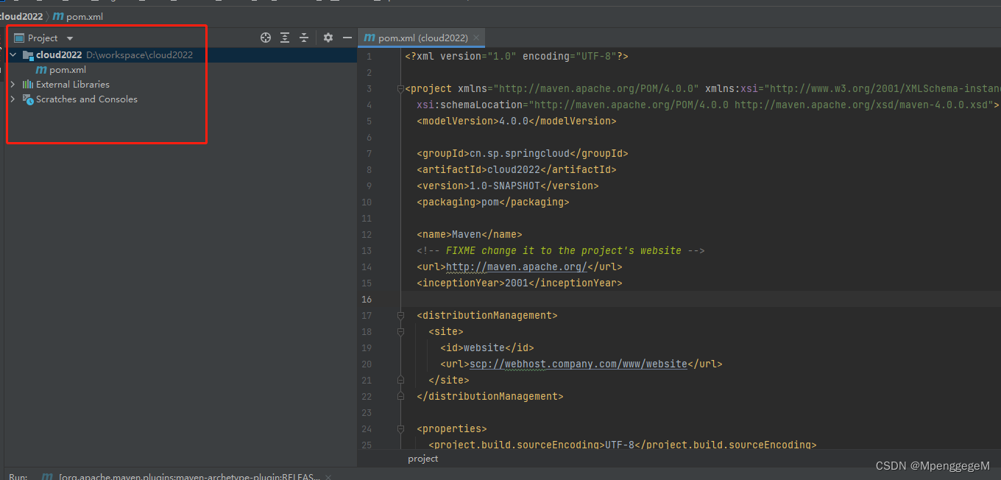Expand External Libraries arrow
This screenshot has height=480, width=1001.
[13, 84]
